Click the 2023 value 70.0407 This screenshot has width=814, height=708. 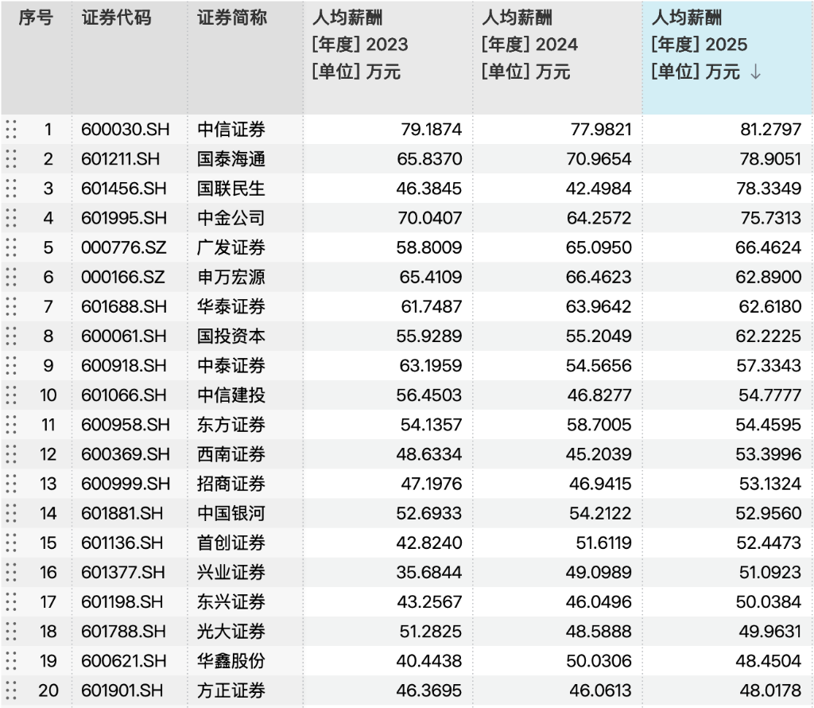(430, 218)
